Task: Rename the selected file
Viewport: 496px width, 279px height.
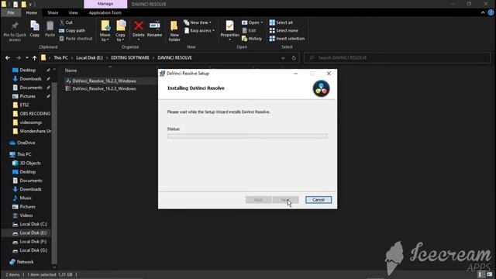Action: point(154,29)
